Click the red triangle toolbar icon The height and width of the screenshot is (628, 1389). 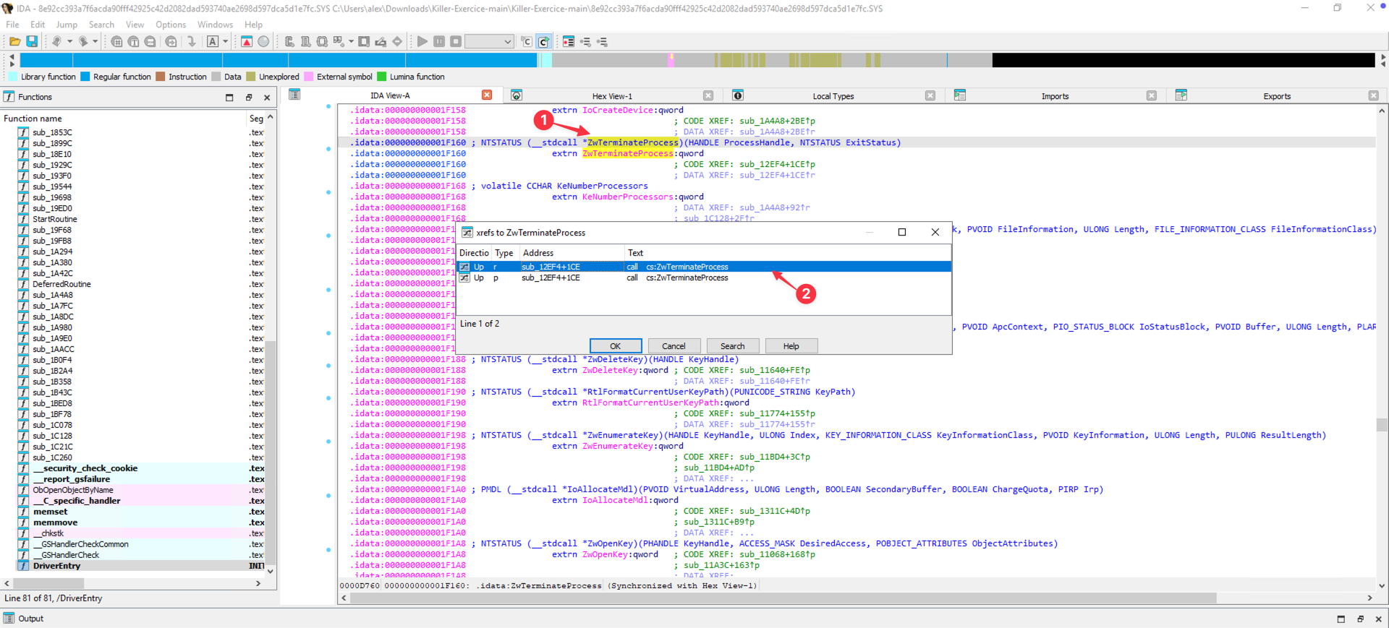247,42
